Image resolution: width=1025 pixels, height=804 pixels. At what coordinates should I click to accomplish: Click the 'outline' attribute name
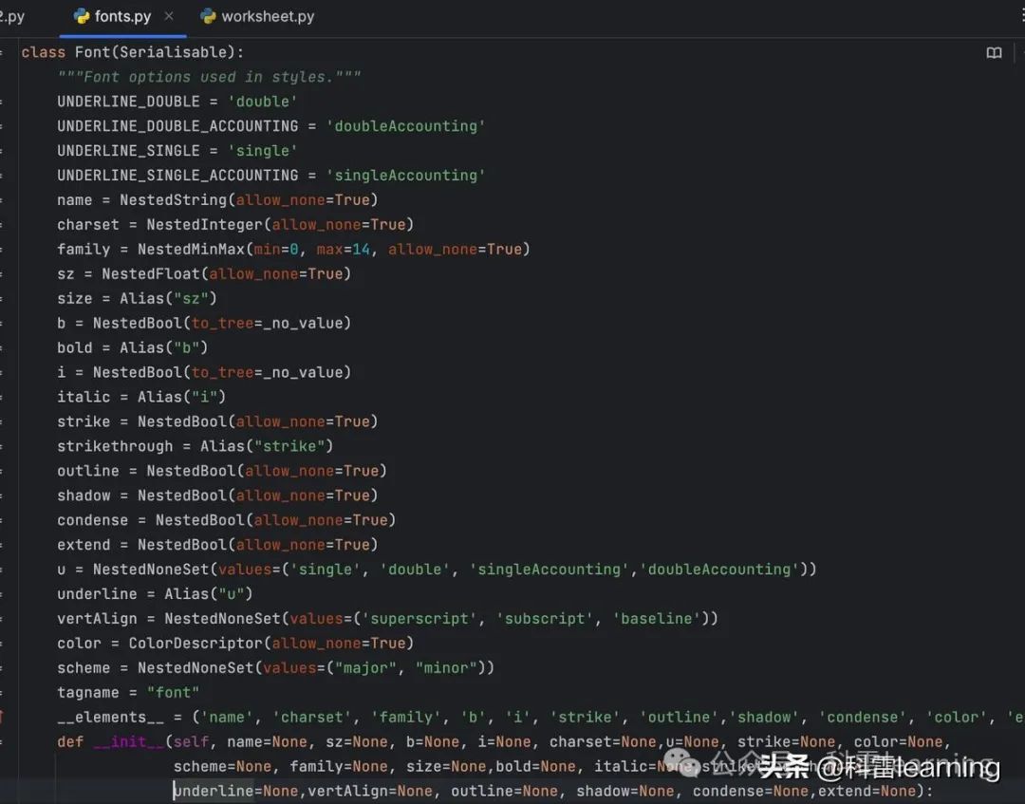pos(88,471)
